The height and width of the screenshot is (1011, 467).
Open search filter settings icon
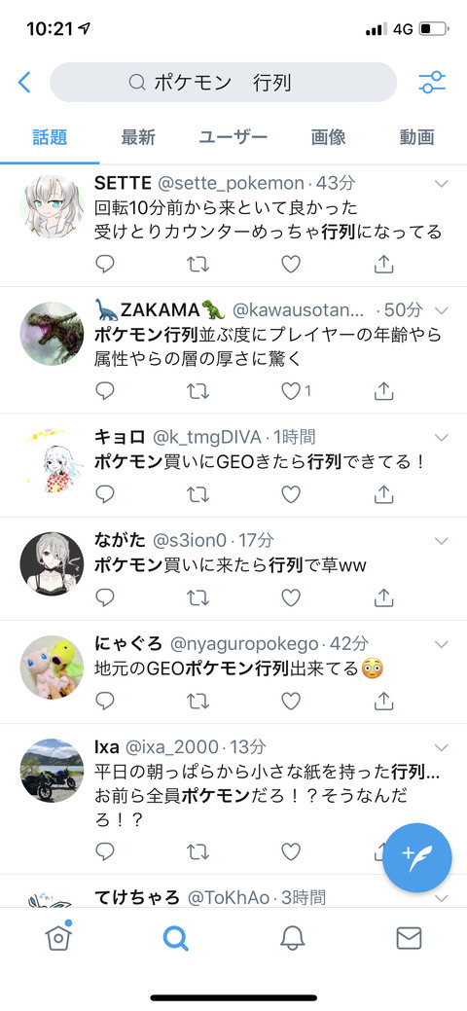[432, 83]
